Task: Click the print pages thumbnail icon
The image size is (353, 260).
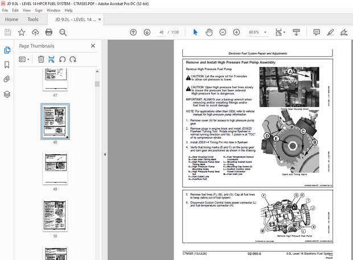Action: pyautogui.click(x=51, y=59)
